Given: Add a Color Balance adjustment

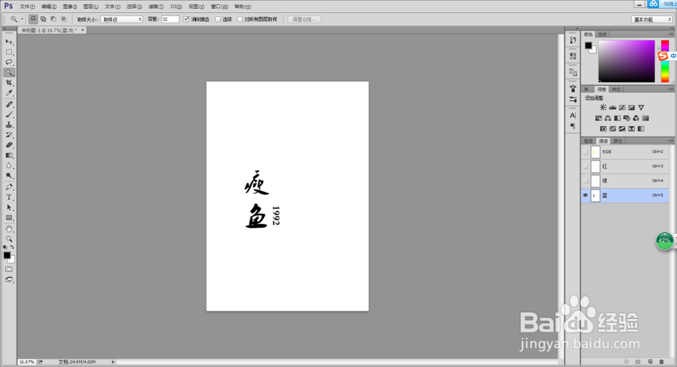Looking at the screenshot, I should (x=608, y=118).
